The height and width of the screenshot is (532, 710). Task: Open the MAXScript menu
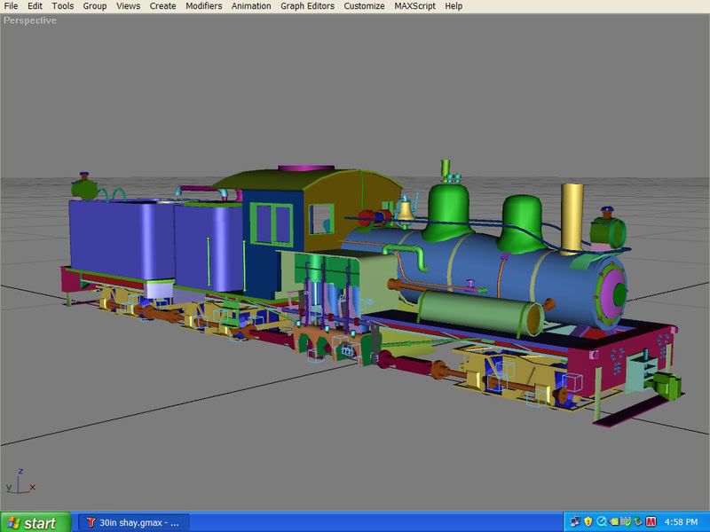click(x=414, y=6)
